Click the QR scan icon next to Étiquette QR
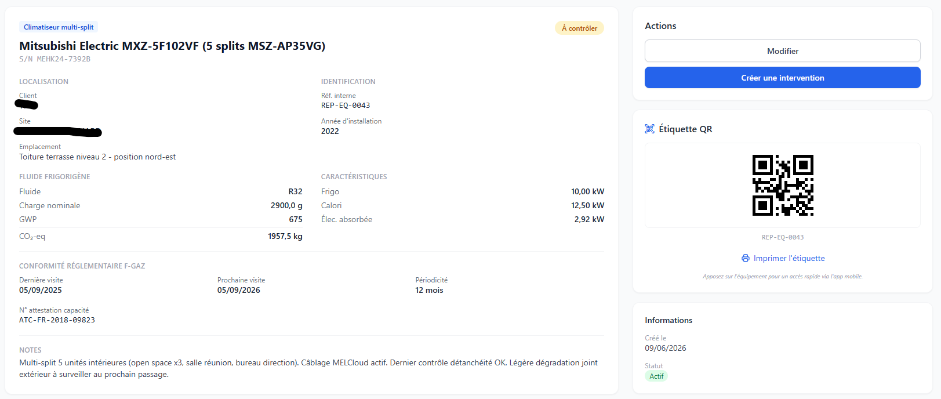The image size is (941, 399). pyautogui.click(x=650, y=129)
